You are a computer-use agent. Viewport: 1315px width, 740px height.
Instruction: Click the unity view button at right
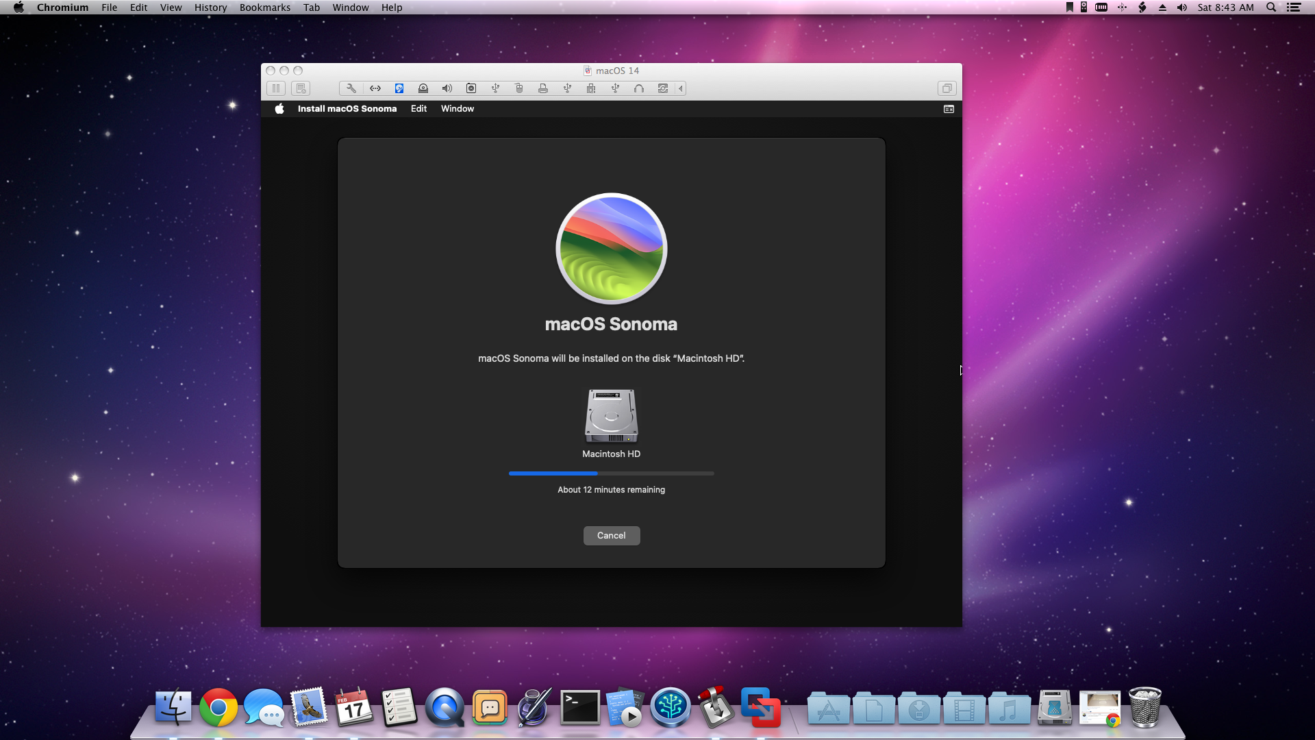click(x=947, y=88)
